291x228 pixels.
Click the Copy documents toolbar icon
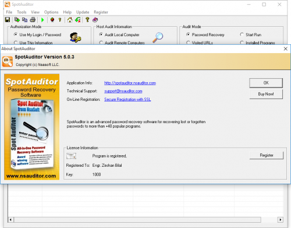(24, 20)
